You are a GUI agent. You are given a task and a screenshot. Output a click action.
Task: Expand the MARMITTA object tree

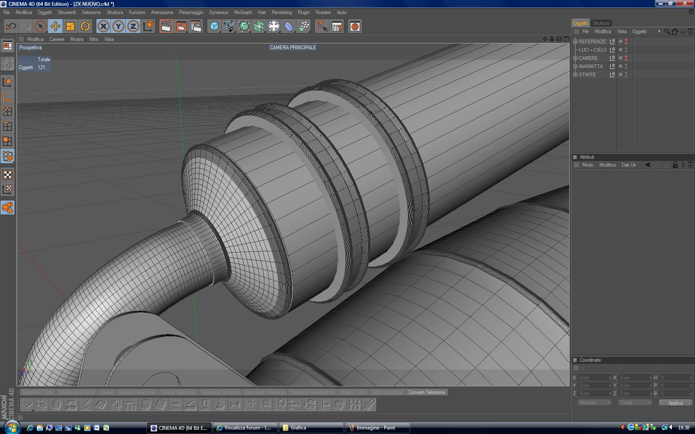pos(575,66)
